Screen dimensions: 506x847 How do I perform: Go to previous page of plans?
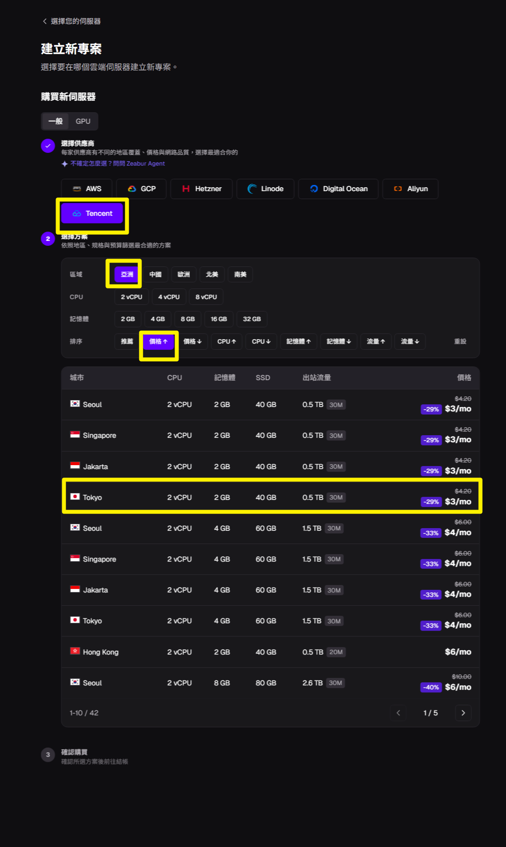(x=398, y=713)
